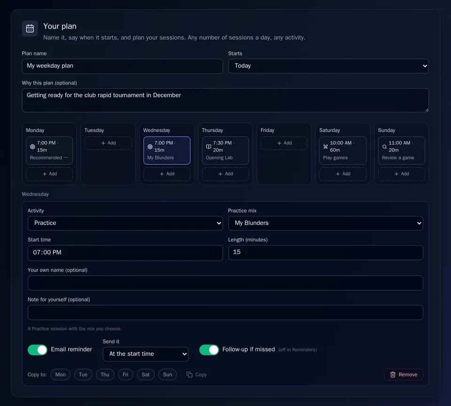Screen dimensions: 451x406
Task: Select Fri in Copy to chips
Action: coord(125,375)
